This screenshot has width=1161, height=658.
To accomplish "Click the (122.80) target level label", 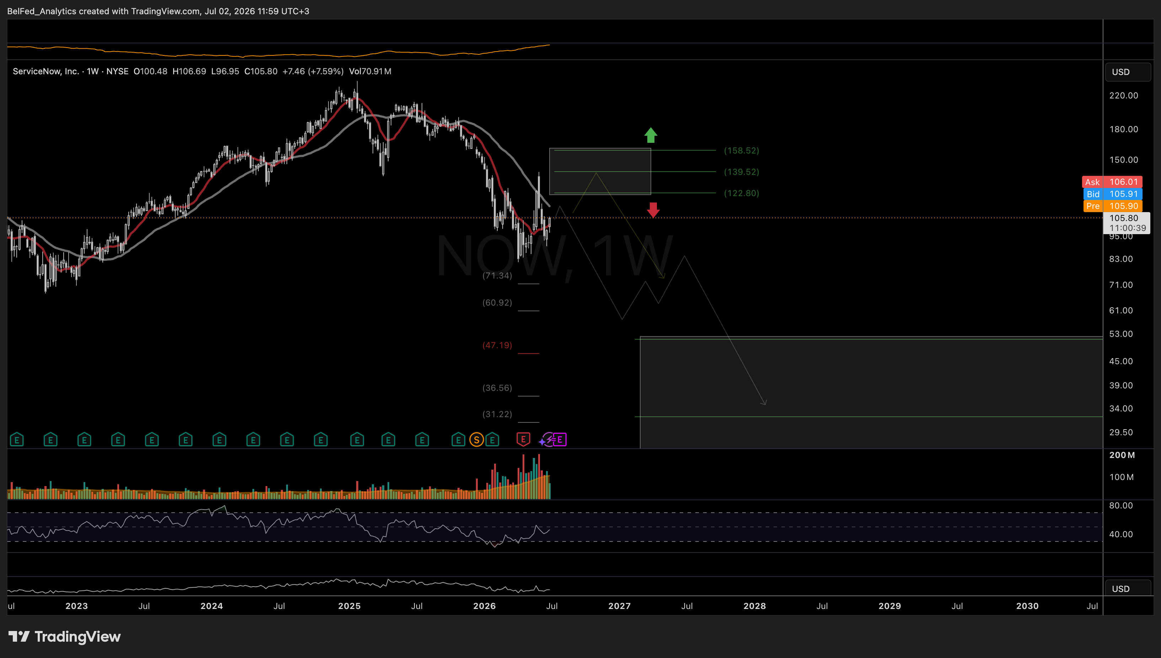I will pyautogui.click(x=742, y=193).
